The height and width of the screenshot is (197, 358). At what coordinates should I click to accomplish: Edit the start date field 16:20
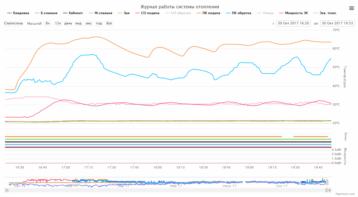pyautogui.click(x=293, y=23)
